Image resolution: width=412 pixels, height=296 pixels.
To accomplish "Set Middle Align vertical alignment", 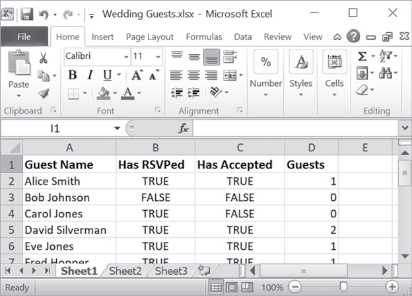I will click(x=194, y=57).
